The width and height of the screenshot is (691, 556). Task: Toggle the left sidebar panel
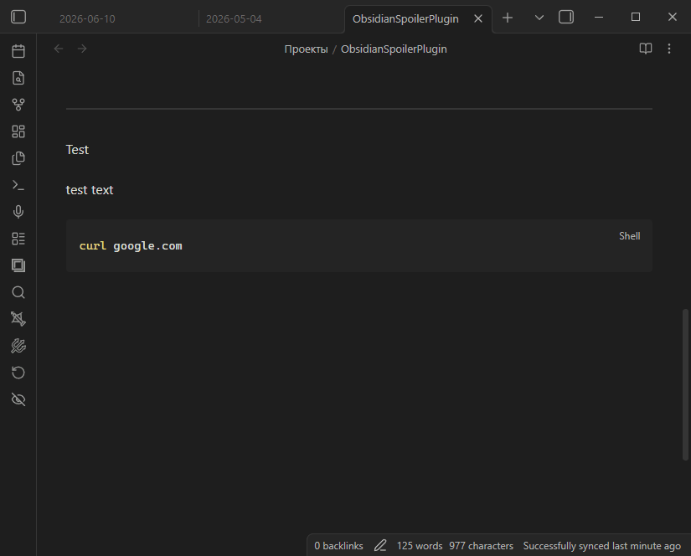click(x=18, y=18)
